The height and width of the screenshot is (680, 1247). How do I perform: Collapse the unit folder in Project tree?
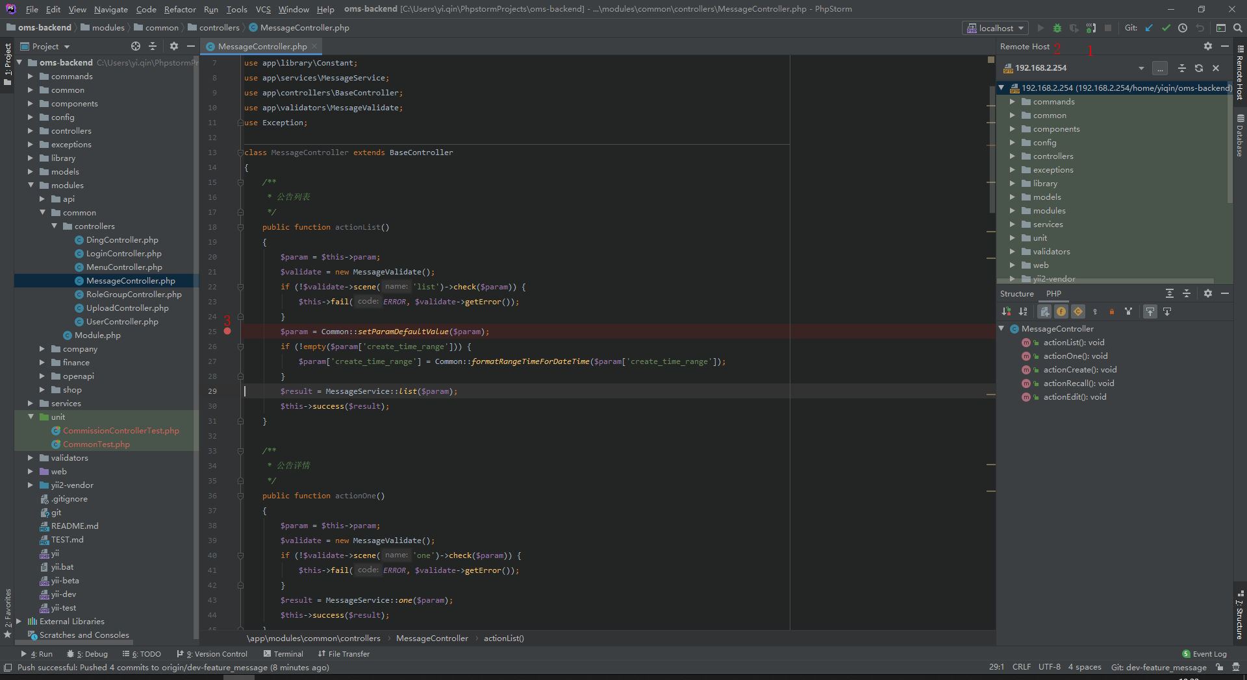[x=30, y=417]
